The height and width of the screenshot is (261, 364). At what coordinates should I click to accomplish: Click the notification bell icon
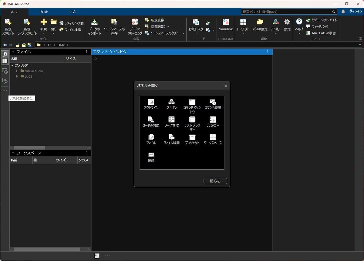point(343,12)
